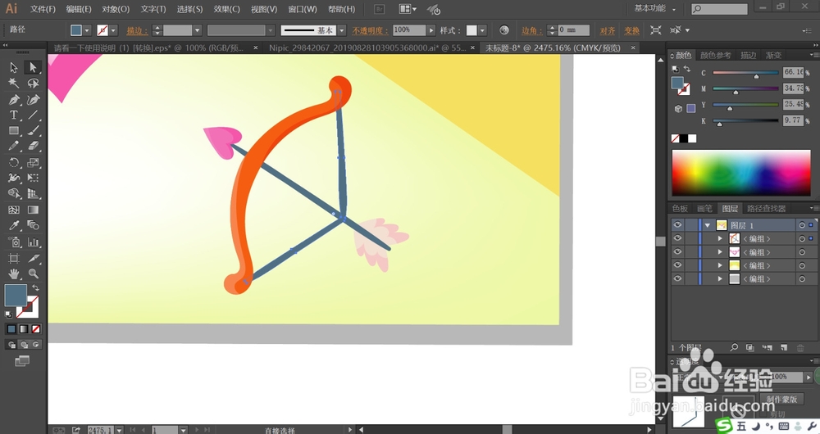Image resolution: width=820 pixels, height=434 pixels.
Task: Open the 基本功能 workspace switcher
Action: [x=655, y=8]
